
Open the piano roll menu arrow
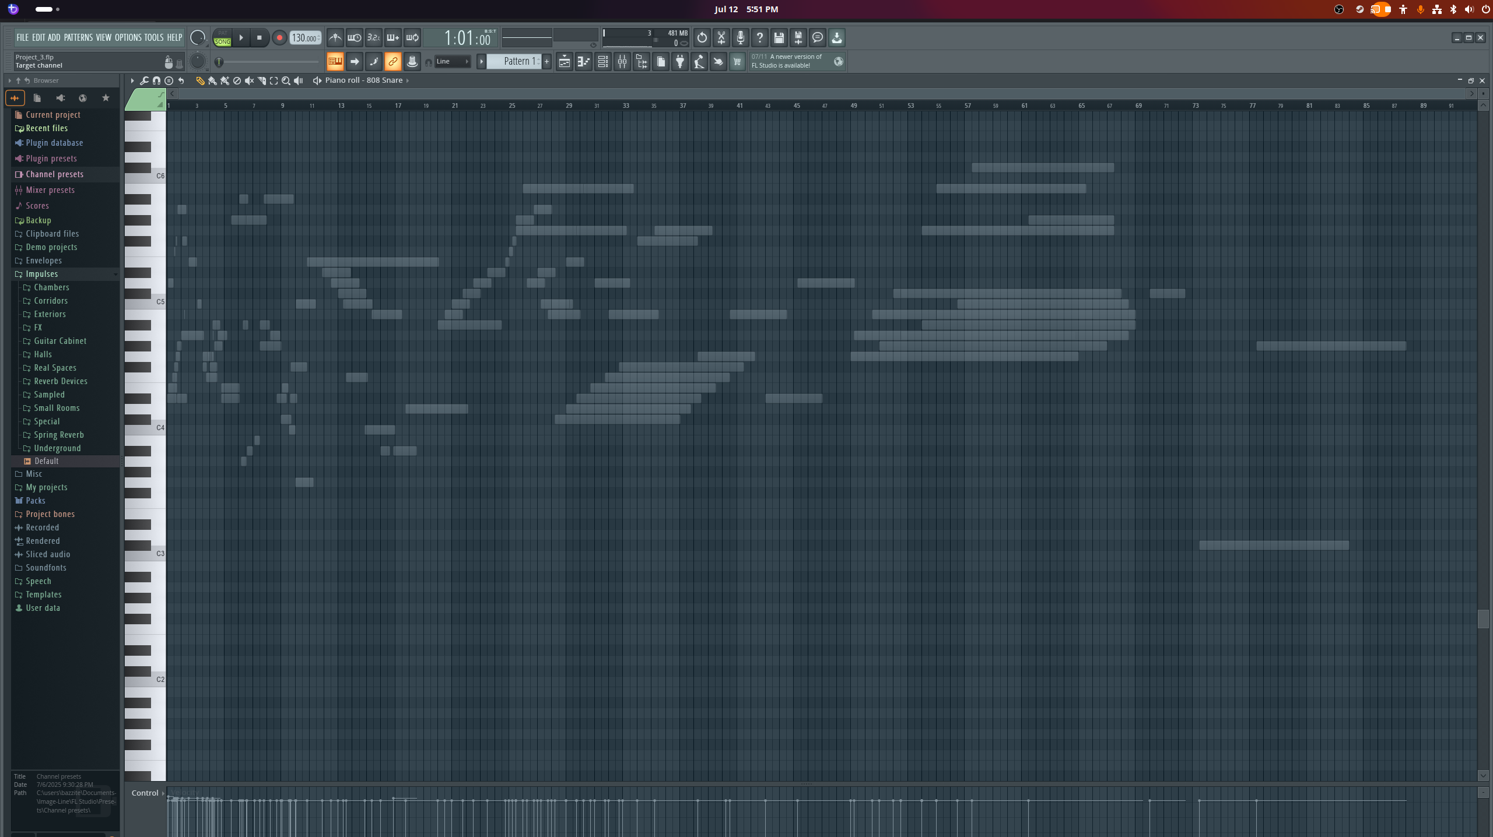tap(132, 80)
